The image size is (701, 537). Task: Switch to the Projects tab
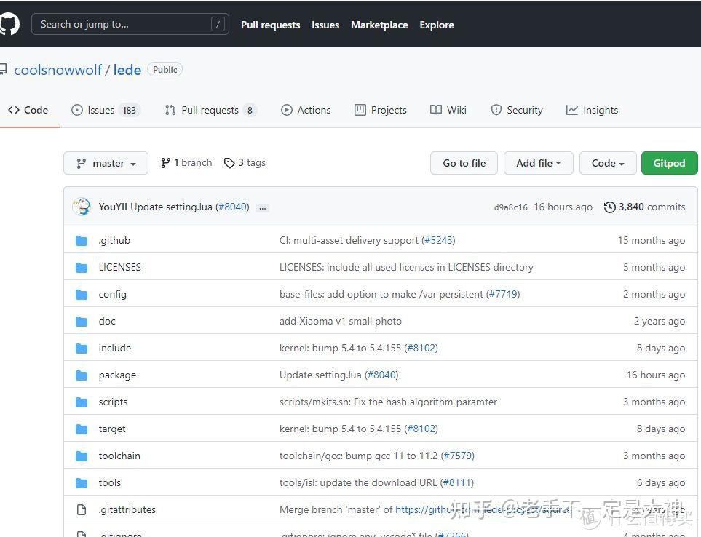[x=381, y=110]
